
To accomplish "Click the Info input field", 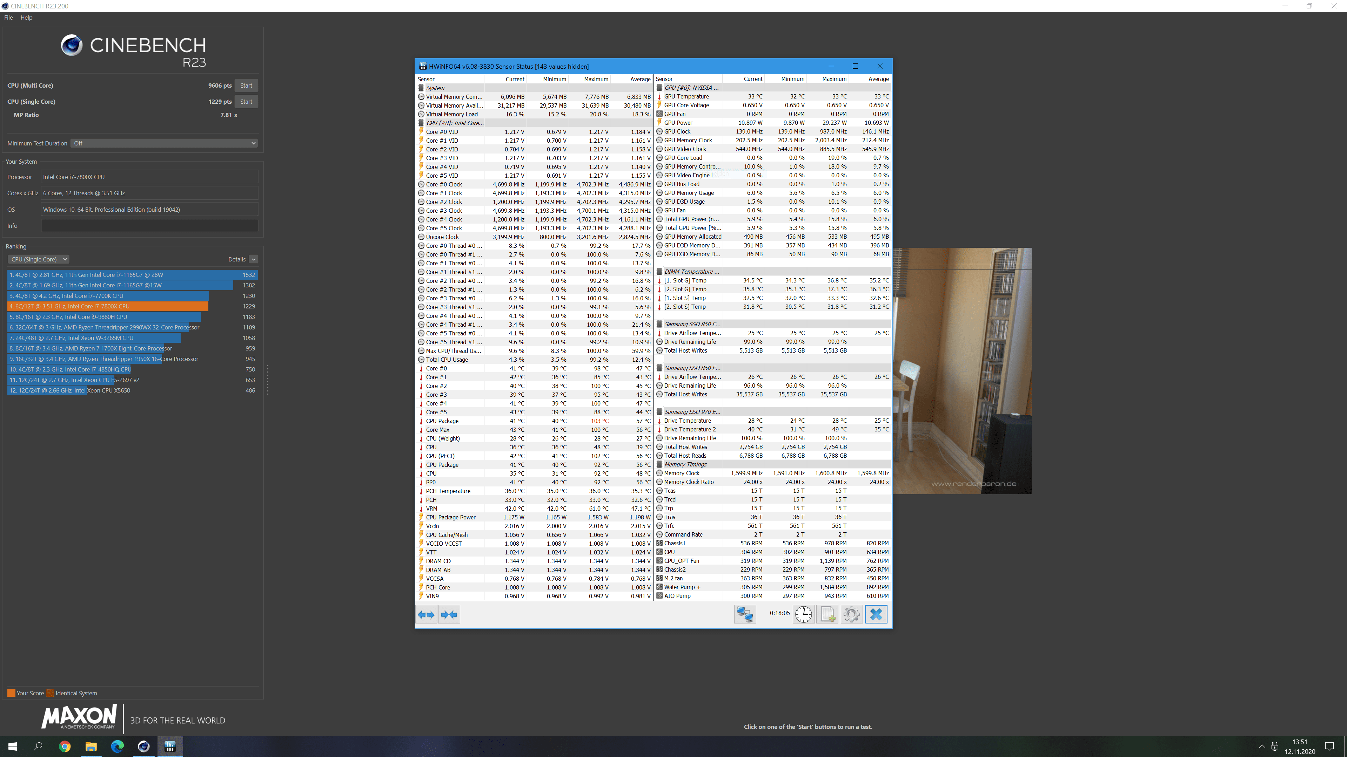I will point(149,226).
